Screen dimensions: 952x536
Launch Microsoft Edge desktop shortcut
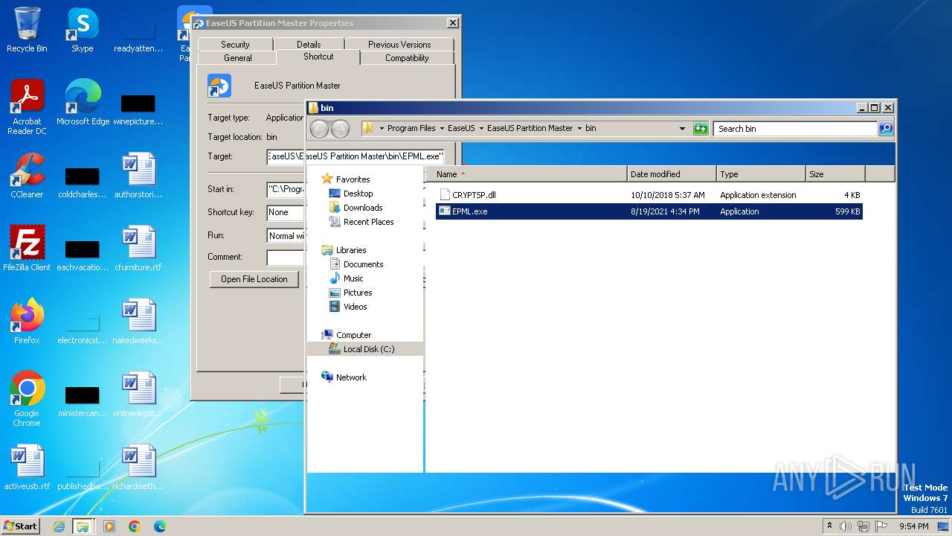[x=83, y=103]
